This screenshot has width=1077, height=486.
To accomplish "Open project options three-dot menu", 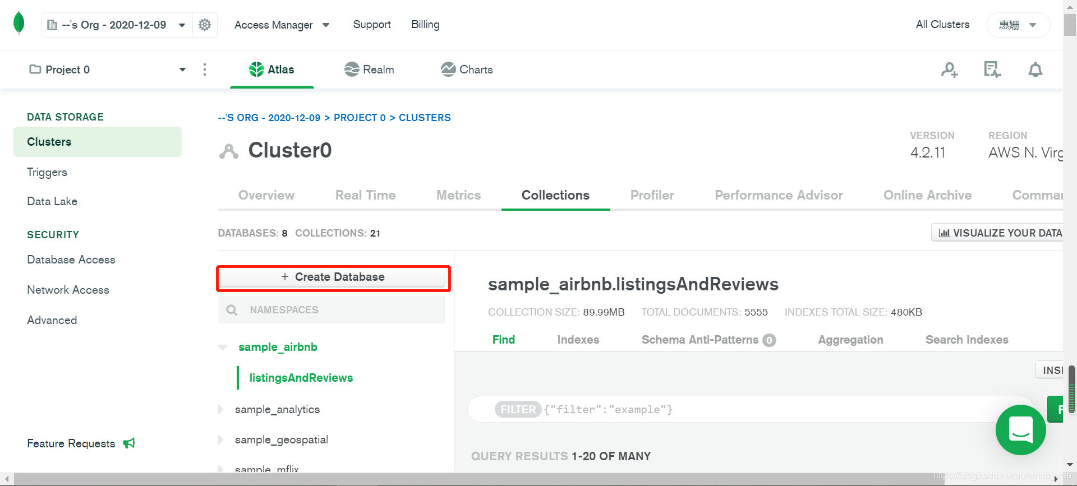I will [205, 70].
